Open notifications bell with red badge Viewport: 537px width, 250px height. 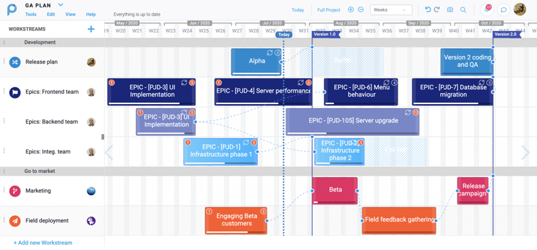(x=487, y=9)
